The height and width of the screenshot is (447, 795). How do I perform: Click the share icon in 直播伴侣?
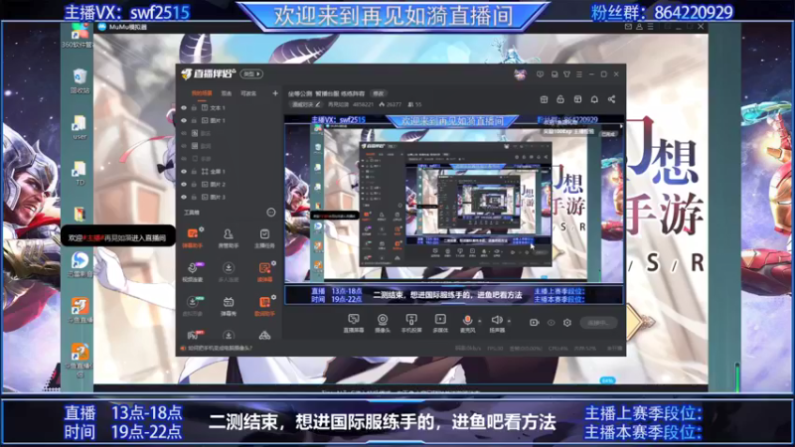pyautogui.click(x=611, y=99)
